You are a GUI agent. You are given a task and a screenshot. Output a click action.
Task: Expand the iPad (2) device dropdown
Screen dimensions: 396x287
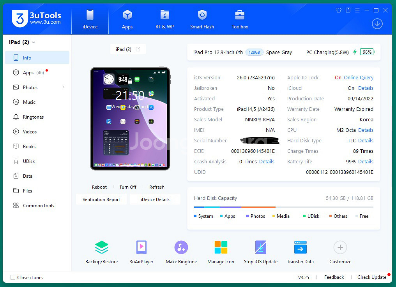34,42
